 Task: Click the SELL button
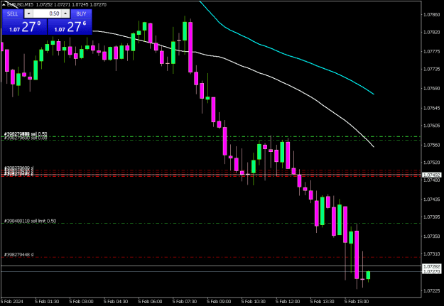click(13, 13)
